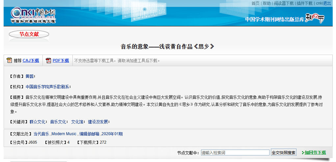Viewport: 336px width, 162px height.
Task: Open author 黄璐's profile link
Action: pos(30,77)
